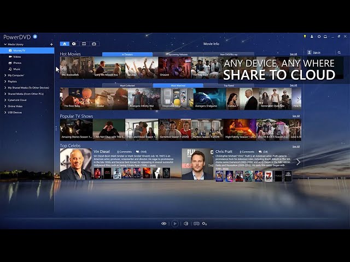Image resolution: width=350 pixels, height=262 pixels.
Task: Select Music in Media Library
Action: 27,69
